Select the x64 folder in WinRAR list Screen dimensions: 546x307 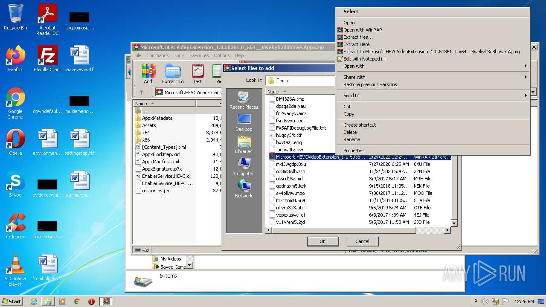[x=146, y=133]
